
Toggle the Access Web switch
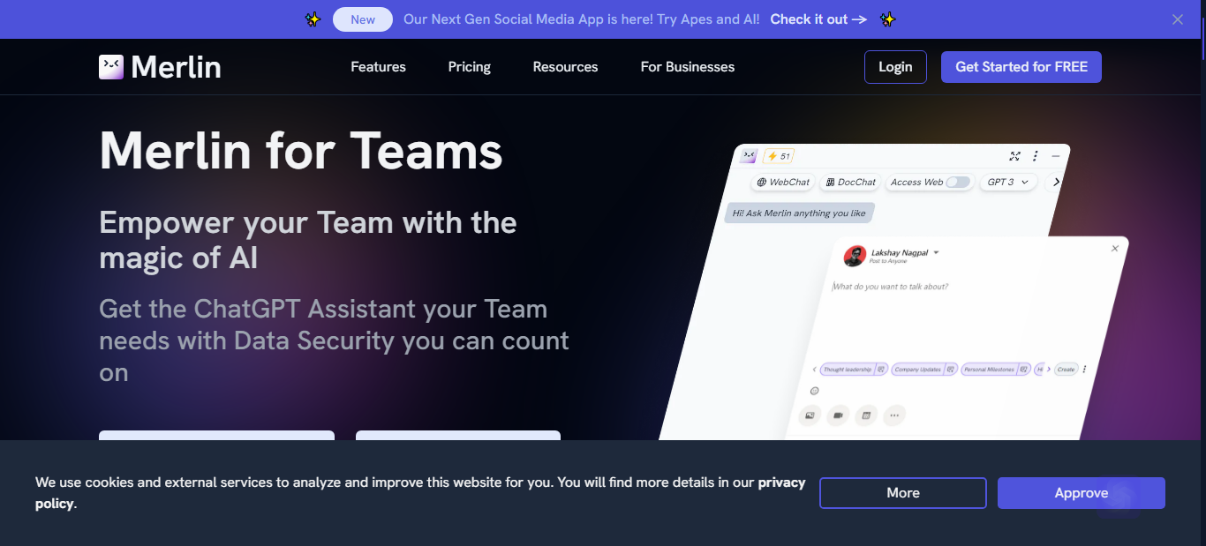pyautogui.click(x=958, y=183)
